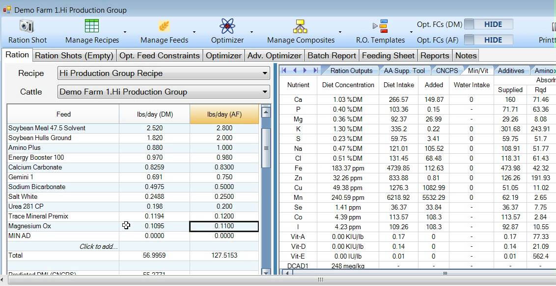This screenshot has height=286, width=556.
Task: Click feed list scrollbar down arrow
Action: (266, 271)
